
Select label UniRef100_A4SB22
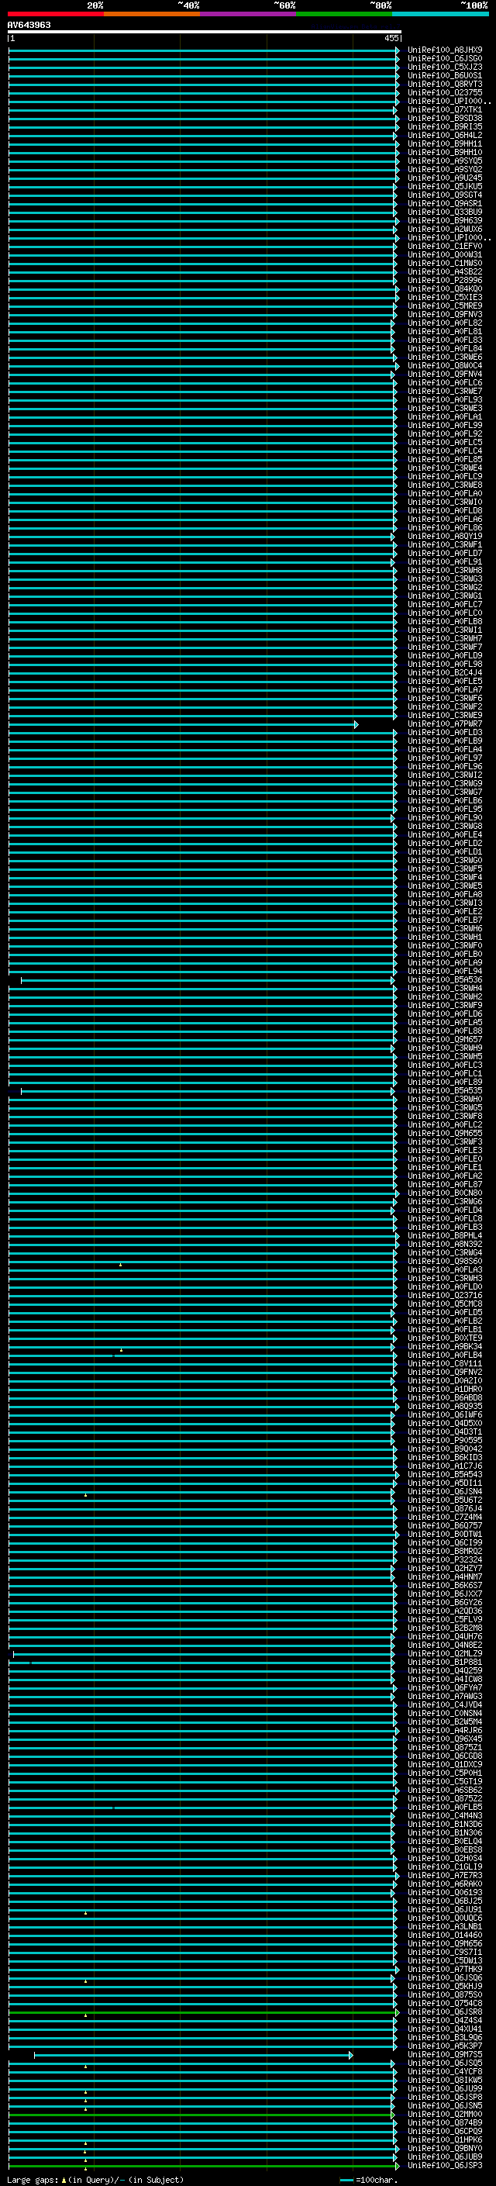[x=445, y=271]
